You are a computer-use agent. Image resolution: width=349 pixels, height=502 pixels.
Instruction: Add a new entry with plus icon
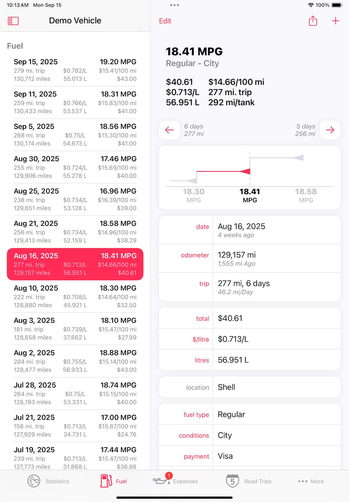click(335, 21)
